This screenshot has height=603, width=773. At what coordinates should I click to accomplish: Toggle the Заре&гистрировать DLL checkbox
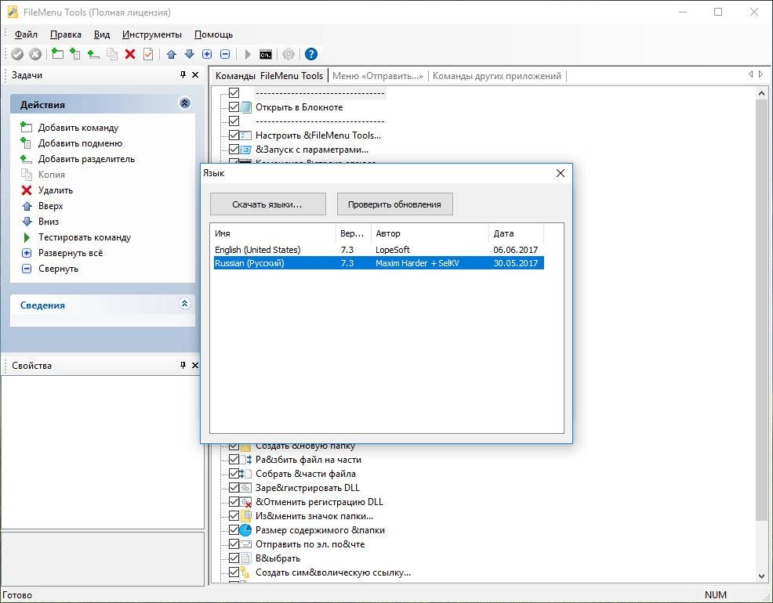click(234, 488)
